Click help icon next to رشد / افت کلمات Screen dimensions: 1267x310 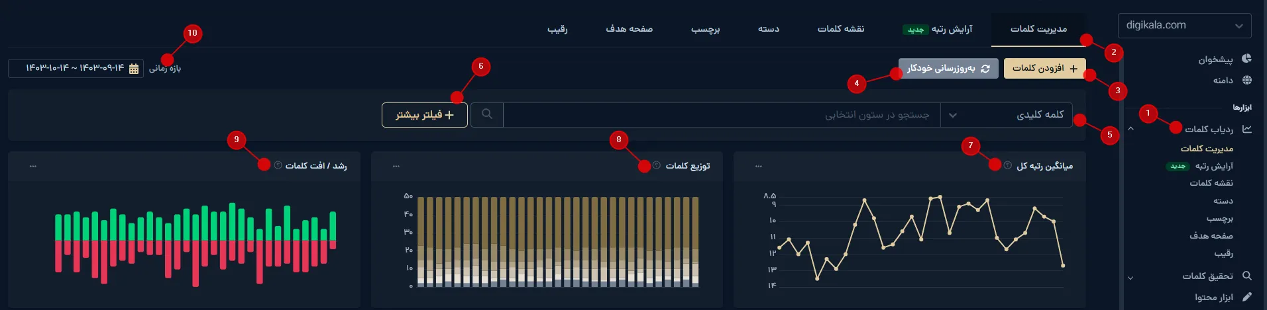[278, 165]
